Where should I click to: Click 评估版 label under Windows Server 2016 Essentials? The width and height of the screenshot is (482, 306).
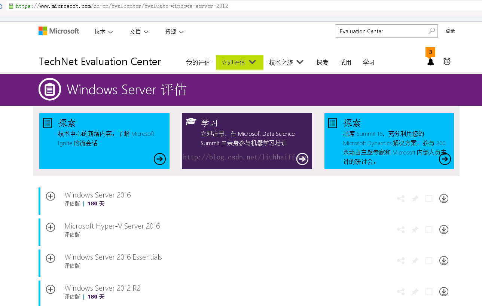(72, 266)
